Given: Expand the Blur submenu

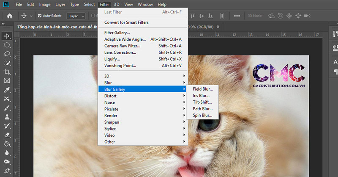Looking at the screenshot, I should pyautogui.click(x=143, y=83).
